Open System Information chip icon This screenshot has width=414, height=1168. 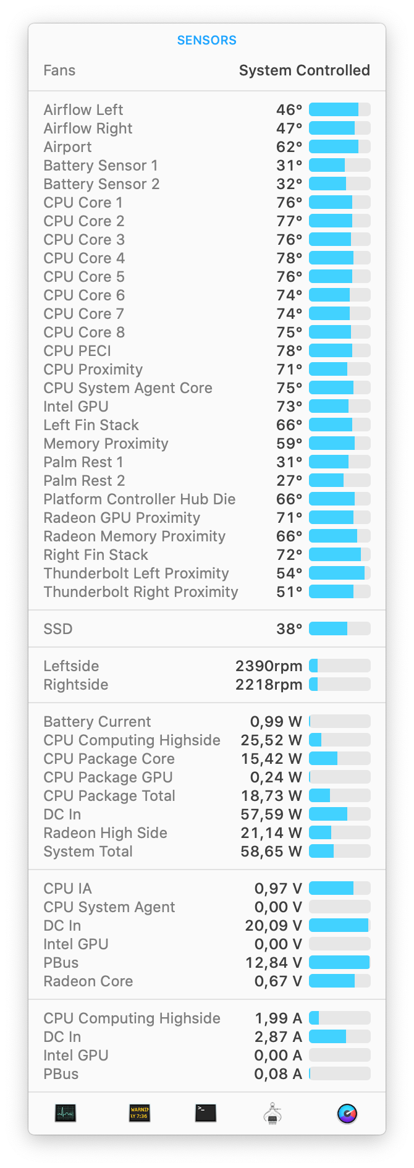pyautogui.click(x=272, y=1113)
